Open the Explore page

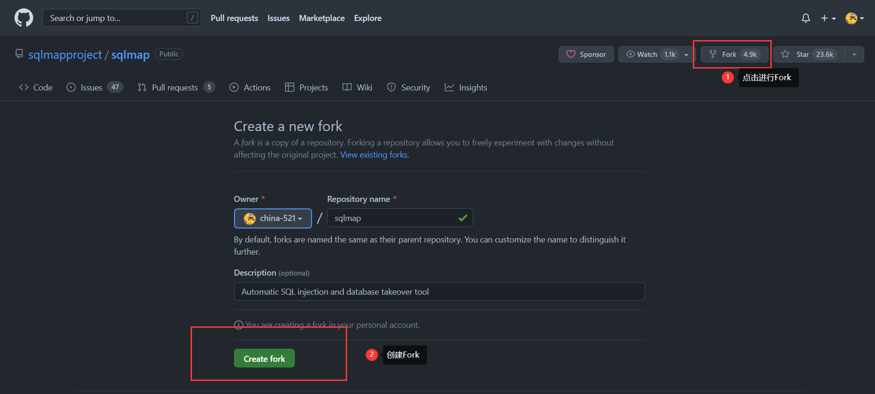[x=368, y=18]
